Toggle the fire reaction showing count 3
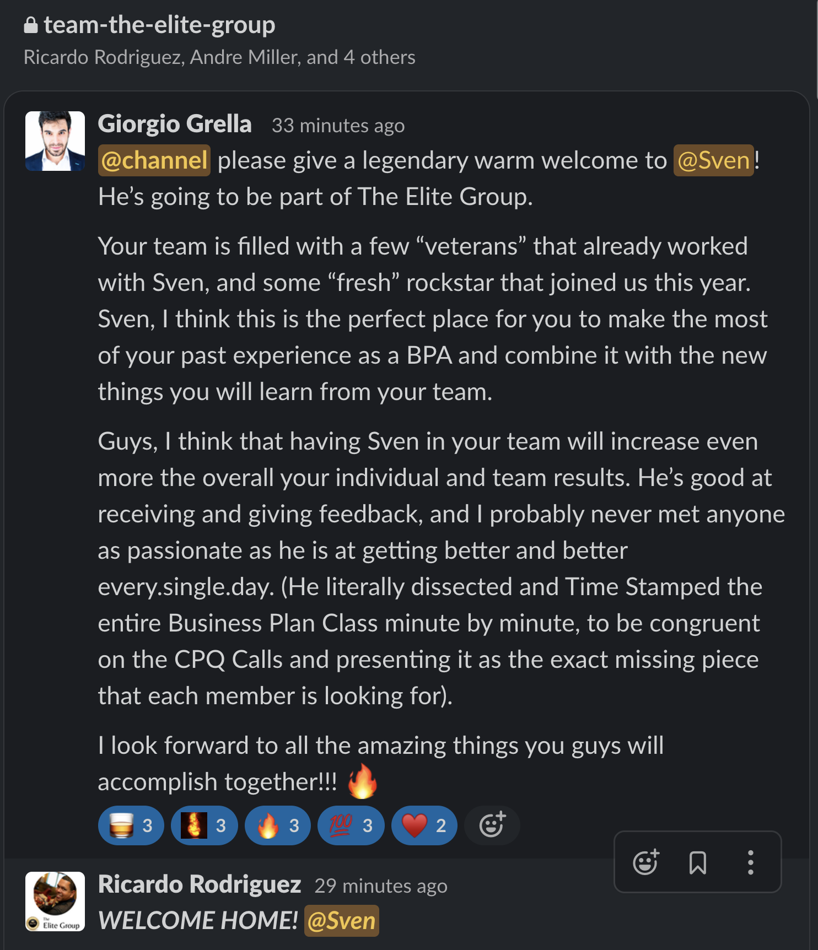Screen dimensions: 818x950 pos(277,825)
